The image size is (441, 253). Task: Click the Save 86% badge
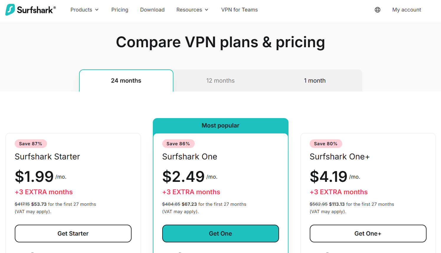178,144
